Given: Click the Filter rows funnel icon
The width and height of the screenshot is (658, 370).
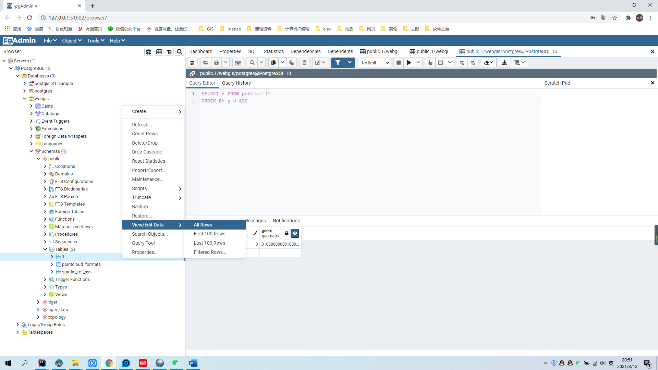Looking at the screenshot, I should pyautogui.click(x=338, y=63).
